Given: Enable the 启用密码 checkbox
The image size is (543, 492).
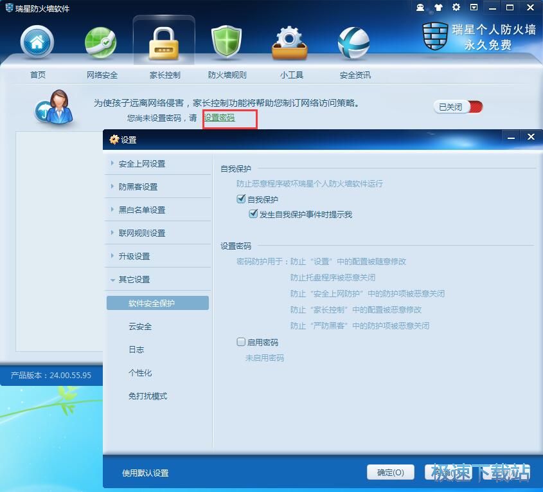Looking at the screenshot, I should [241, 342].
